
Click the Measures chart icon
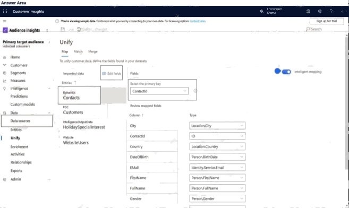[x=5, y=81]
